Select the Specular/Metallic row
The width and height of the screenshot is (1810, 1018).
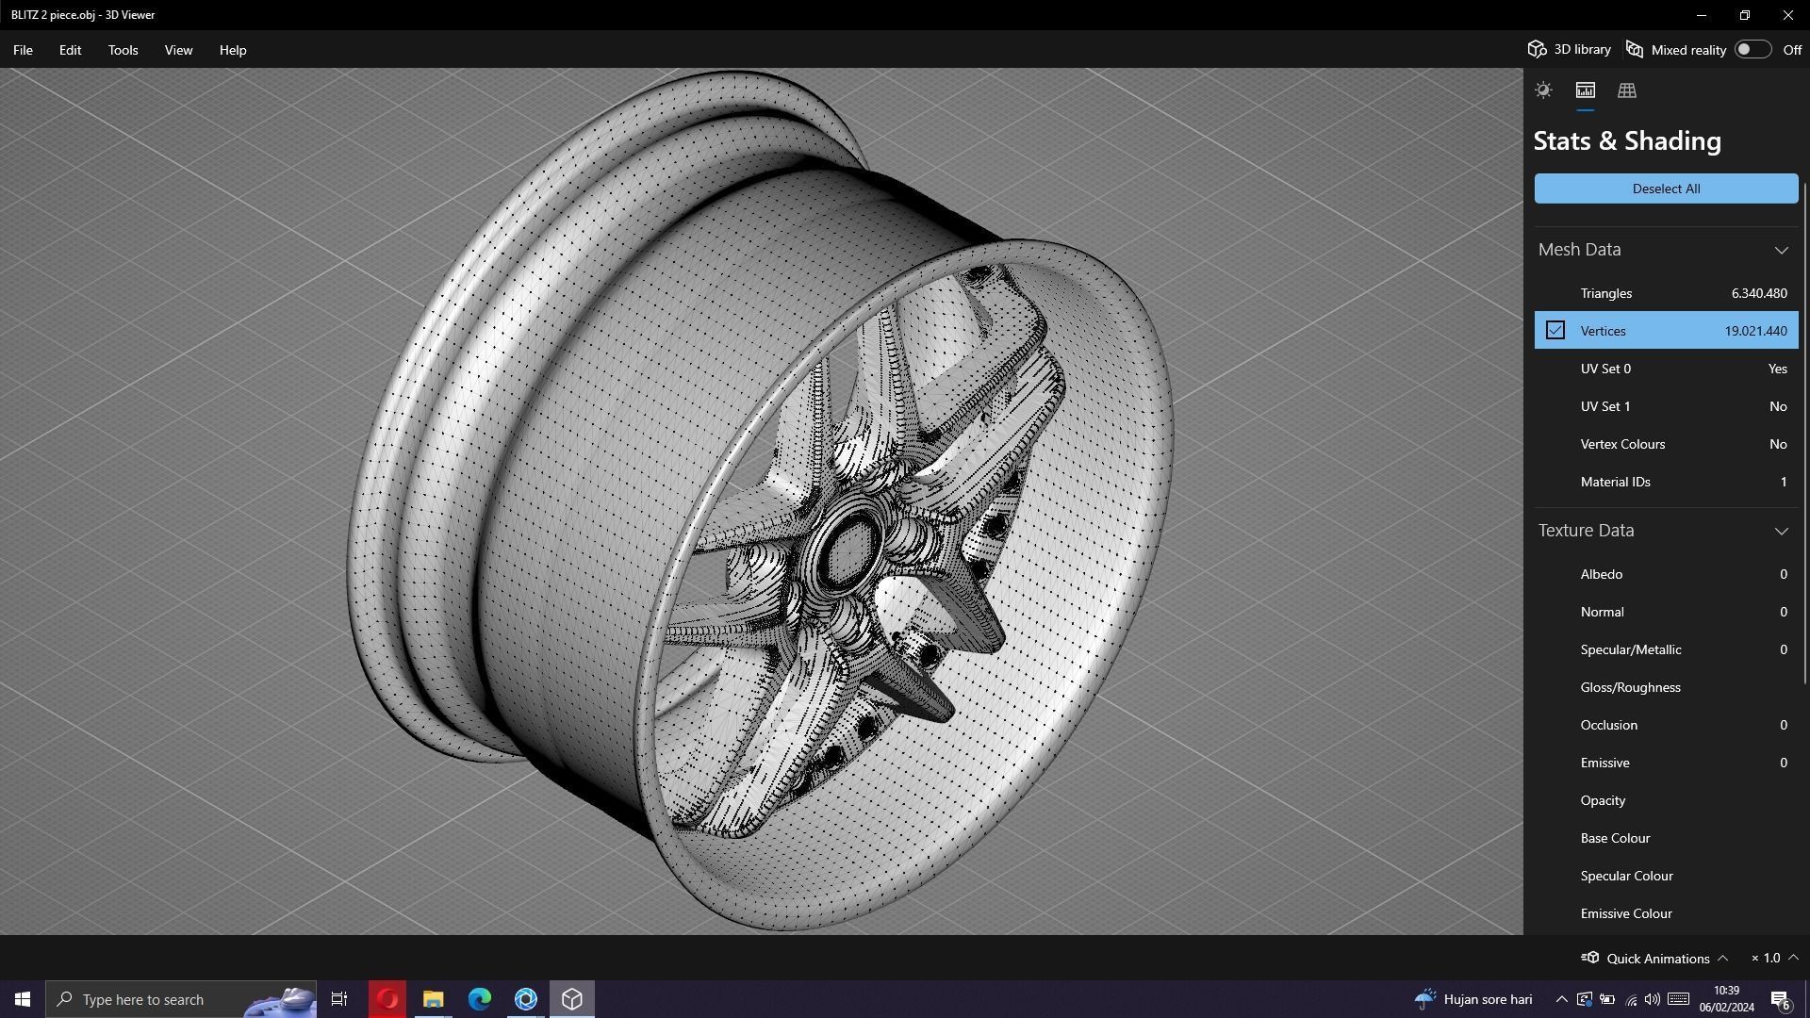(x=1666, y=649)
